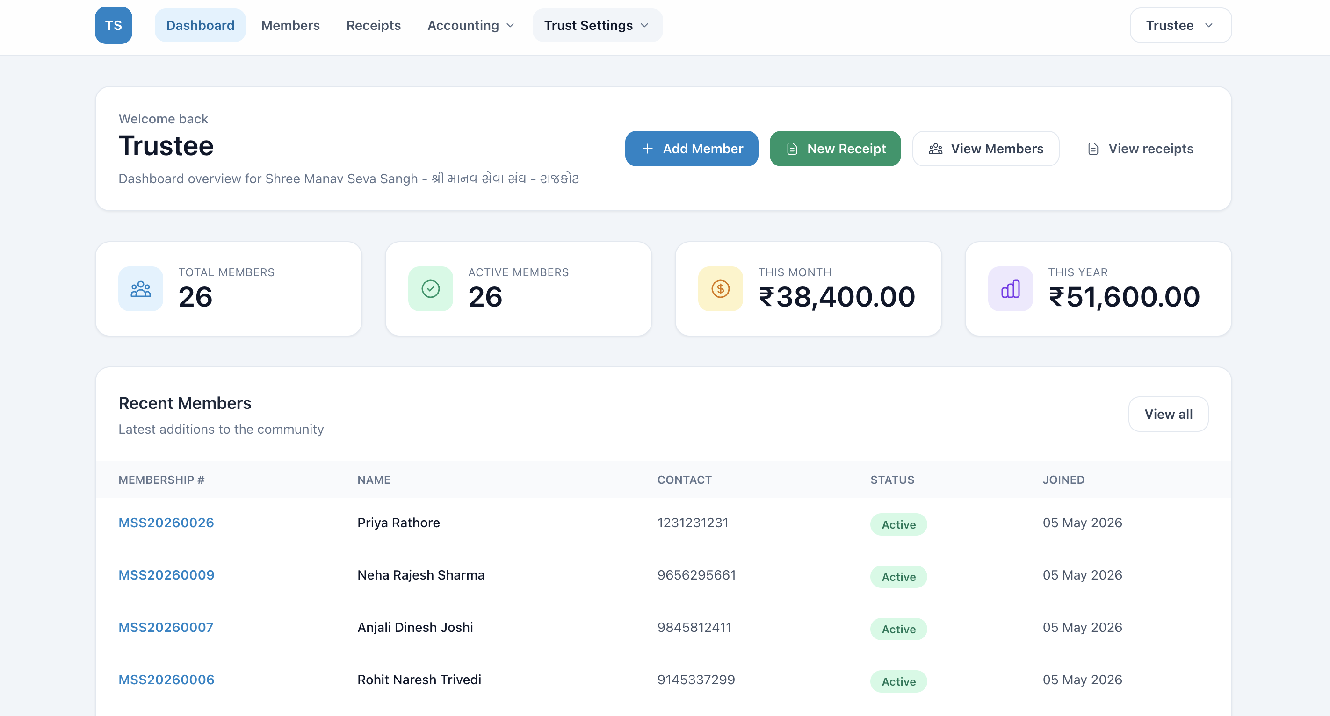The image size is (1330, 716).
Task: Click the name Priya Rathore
Action: click(x=398, y=523)
